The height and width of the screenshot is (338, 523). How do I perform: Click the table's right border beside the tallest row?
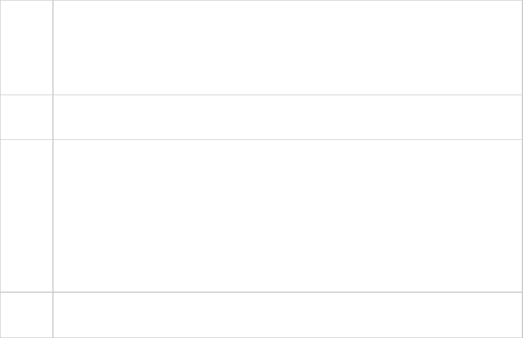point(522,215)
